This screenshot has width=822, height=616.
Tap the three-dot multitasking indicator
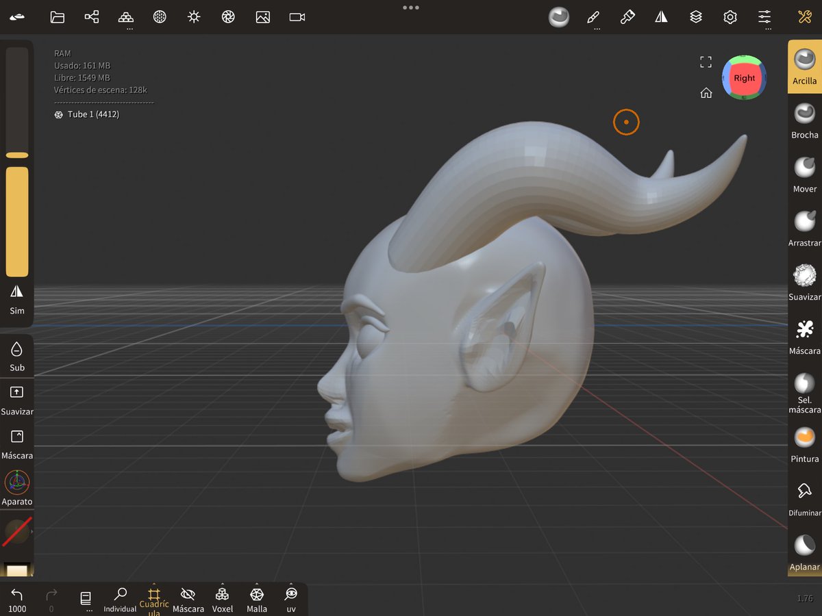(x=411, y=8)
